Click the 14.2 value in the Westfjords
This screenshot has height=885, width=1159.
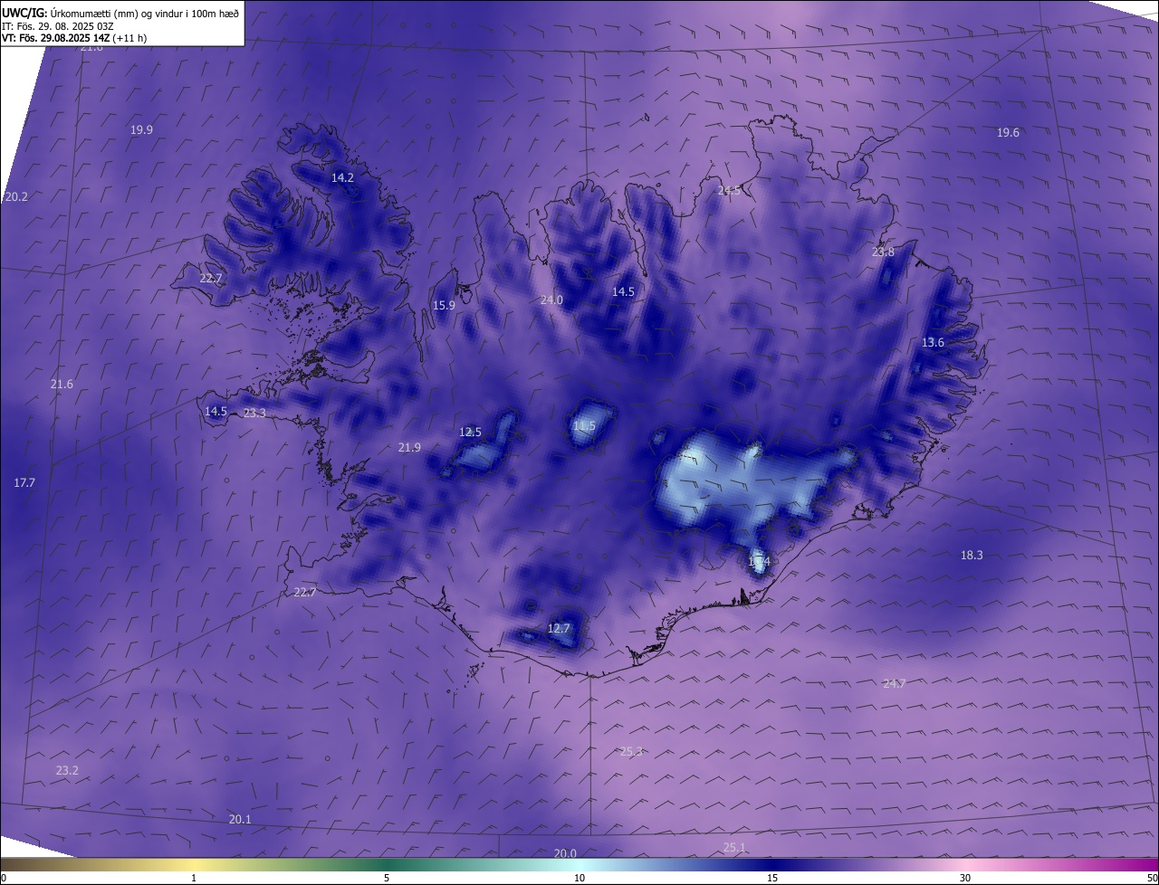(x=342, y=178)
